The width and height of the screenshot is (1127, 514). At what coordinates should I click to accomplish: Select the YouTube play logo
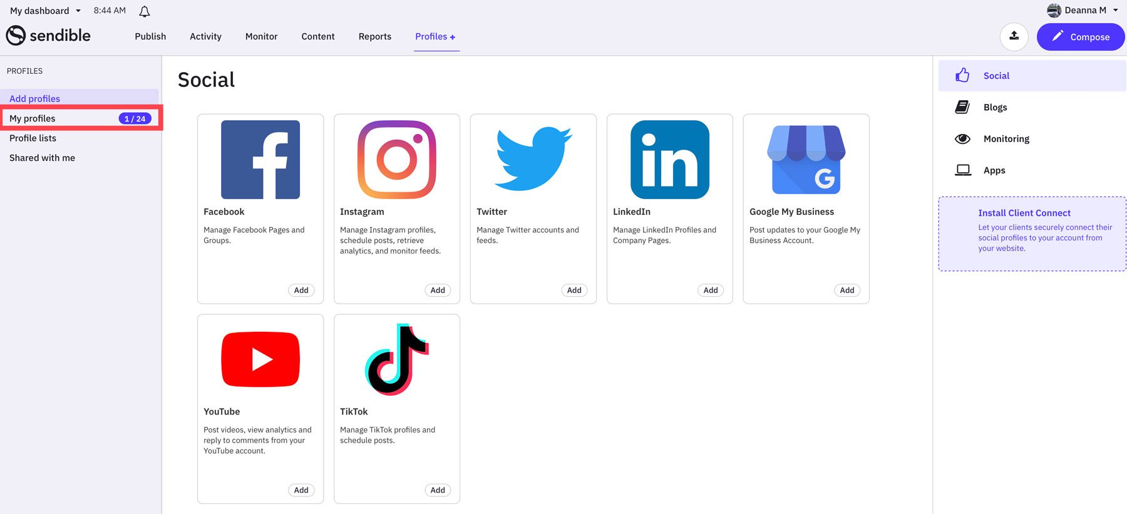(260, 359)
